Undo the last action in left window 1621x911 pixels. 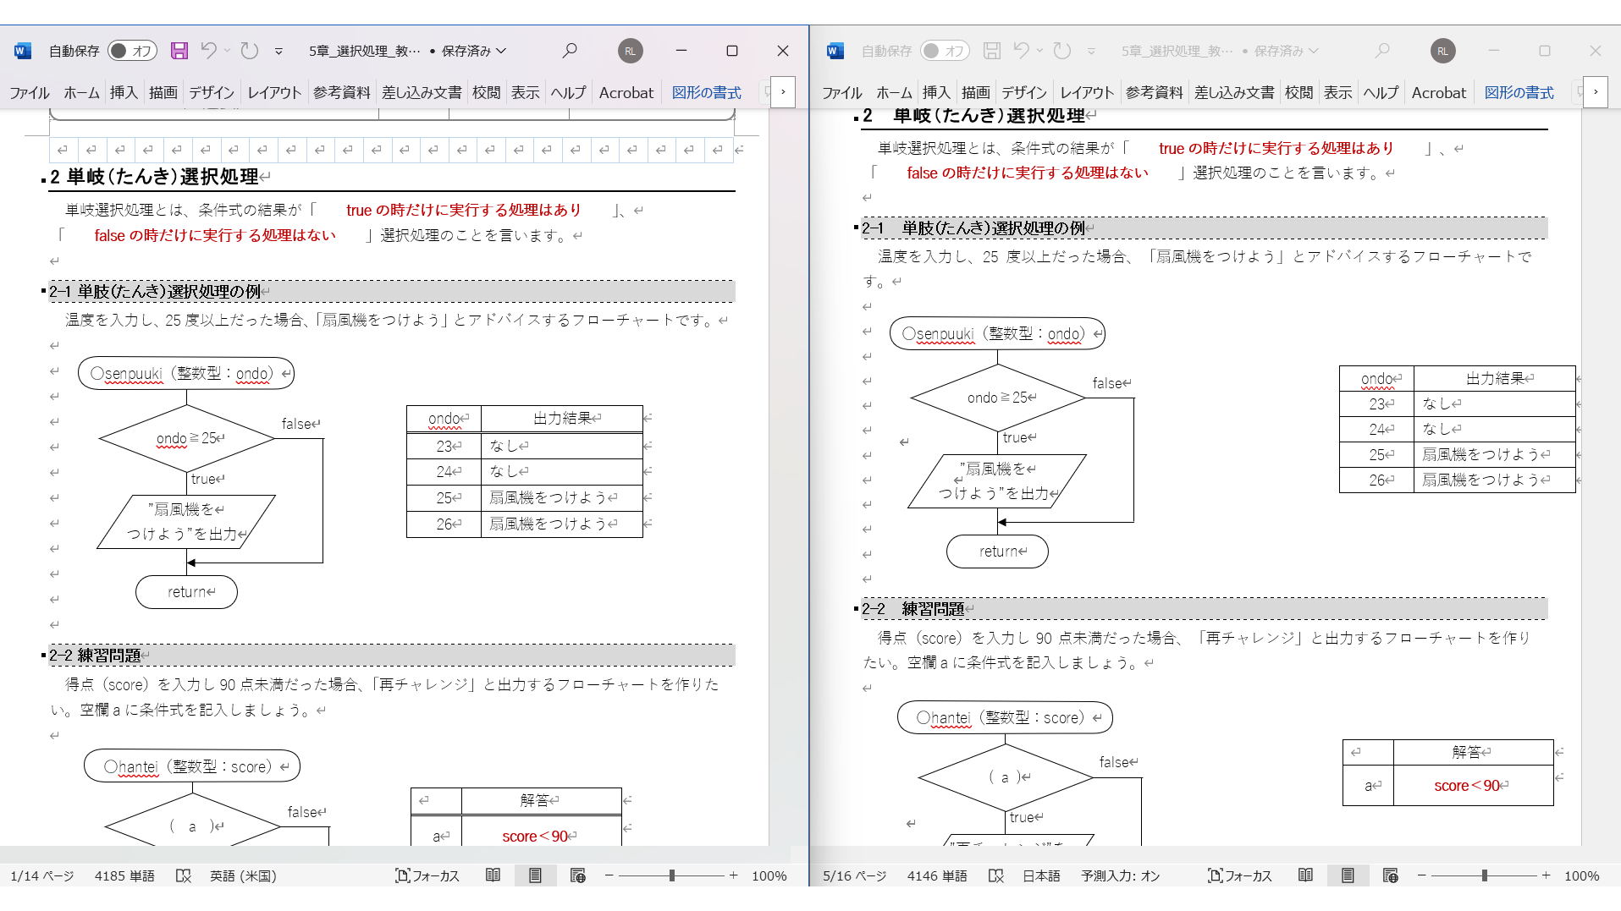[208, 51]
